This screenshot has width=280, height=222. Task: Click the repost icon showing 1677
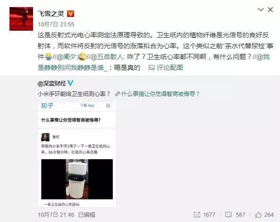[197, 214]
